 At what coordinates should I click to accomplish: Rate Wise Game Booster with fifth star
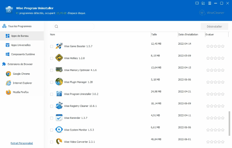pos(223,46)
